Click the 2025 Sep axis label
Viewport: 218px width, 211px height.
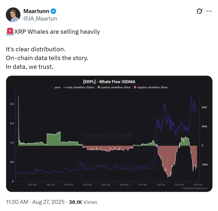coord(198,184)
